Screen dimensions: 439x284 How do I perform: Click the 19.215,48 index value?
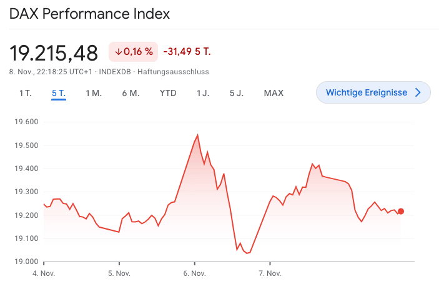pyautogui.click(x=54, y=52)
